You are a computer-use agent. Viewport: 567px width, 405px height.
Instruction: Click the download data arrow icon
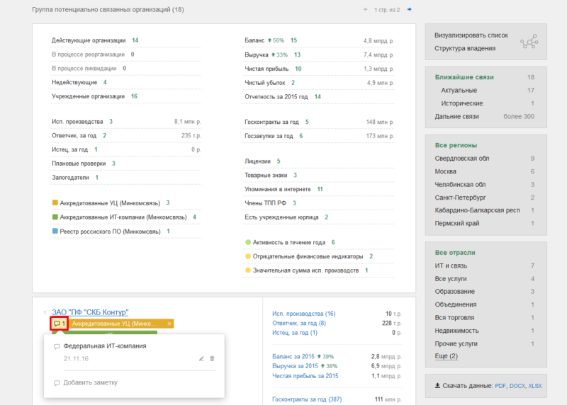(437, 385)
